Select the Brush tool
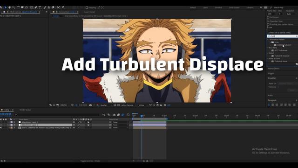Image resolution: width=298 pixels, height=168 pixels. 45,7
